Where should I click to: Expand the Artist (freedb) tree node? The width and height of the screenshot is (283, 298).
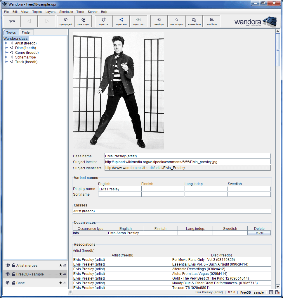(x=6, y=43)
